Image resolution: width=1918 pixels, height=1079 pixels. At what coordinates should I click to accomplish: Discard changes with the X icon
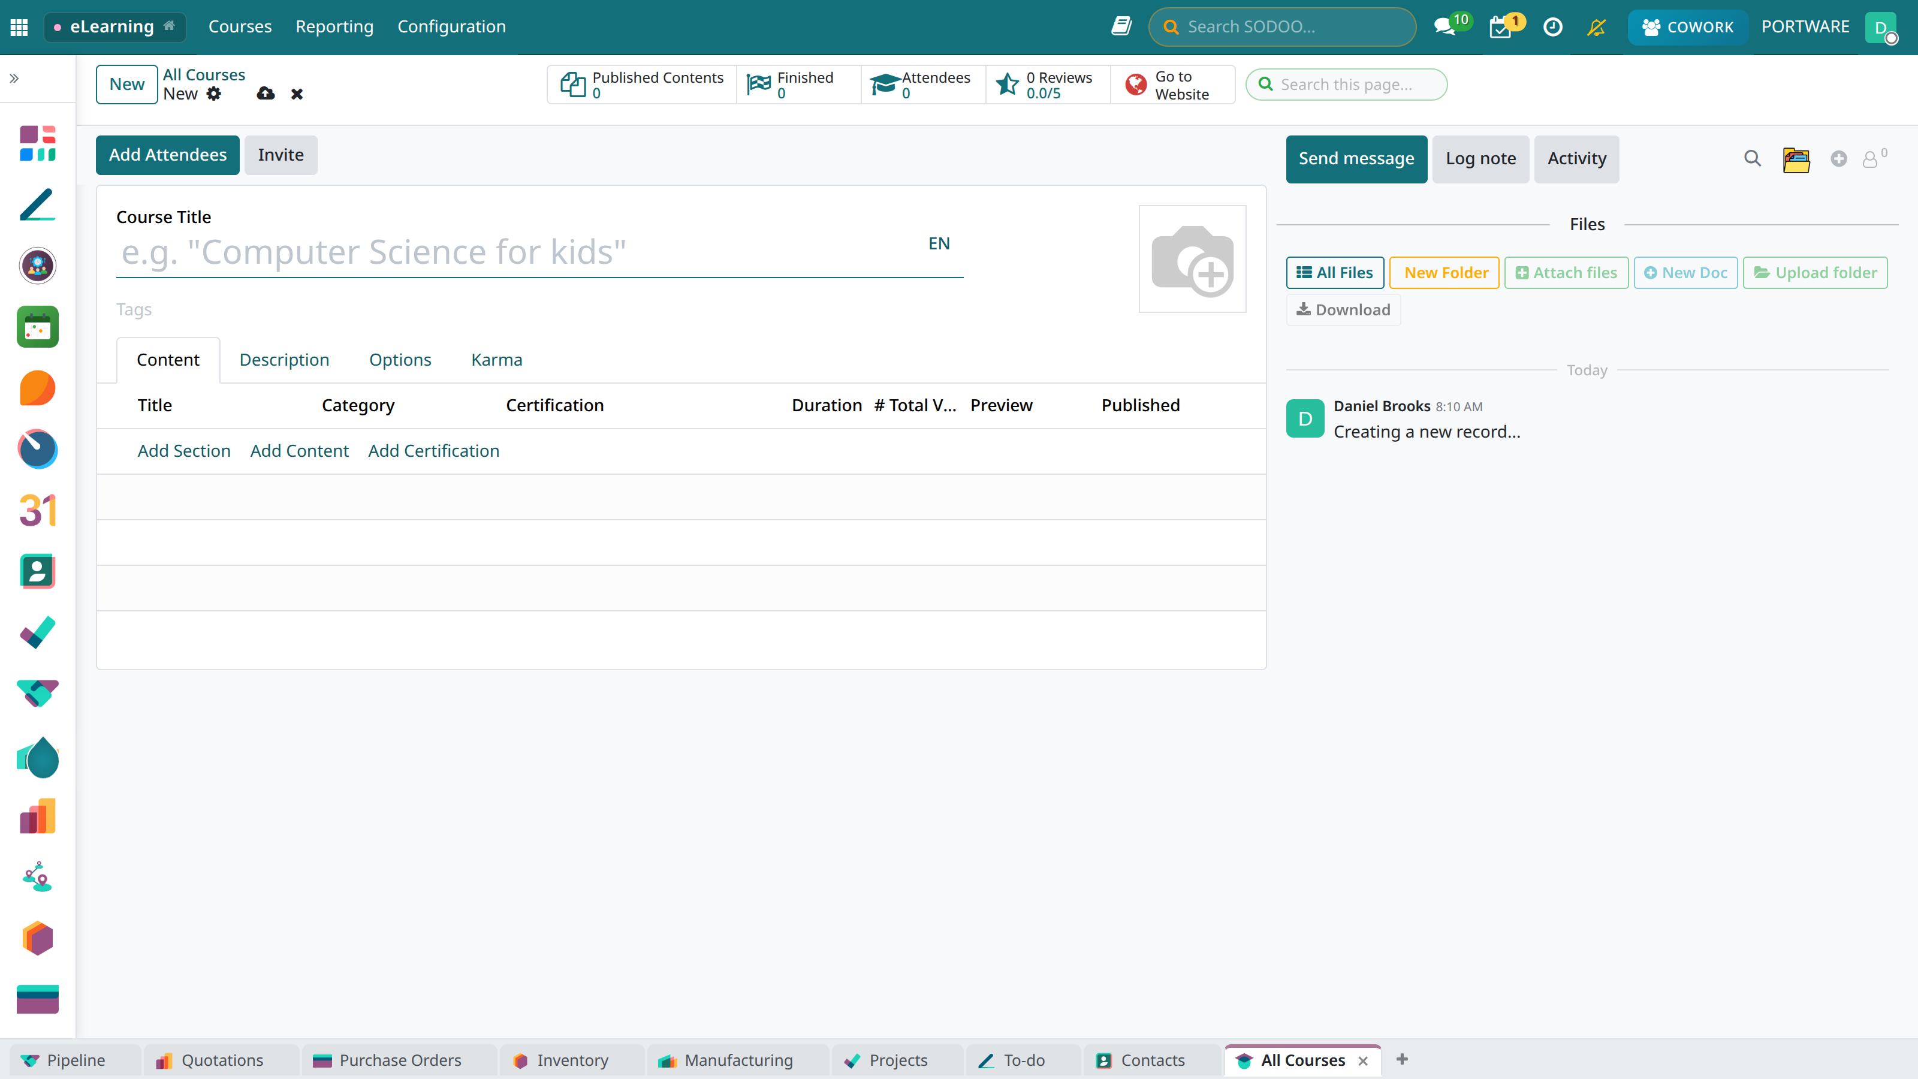pyautogui.click(x=297, y=94)
